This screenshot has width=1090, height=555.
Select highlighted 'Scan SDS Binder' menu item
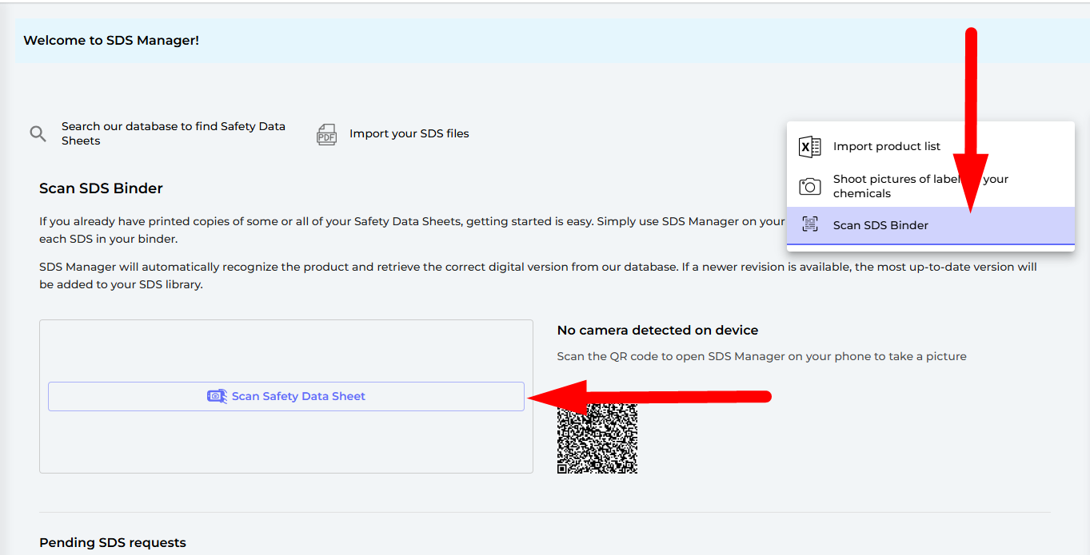[x=880, y=225]
